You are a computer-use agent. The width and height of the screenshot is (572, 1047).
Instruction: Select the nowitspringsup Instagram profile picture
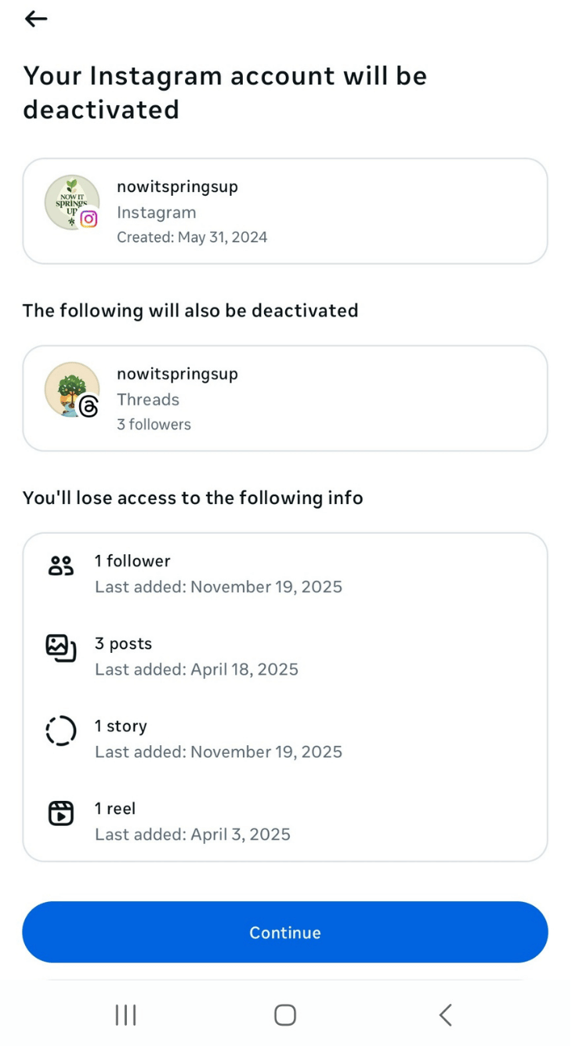[x=69, y=200]
